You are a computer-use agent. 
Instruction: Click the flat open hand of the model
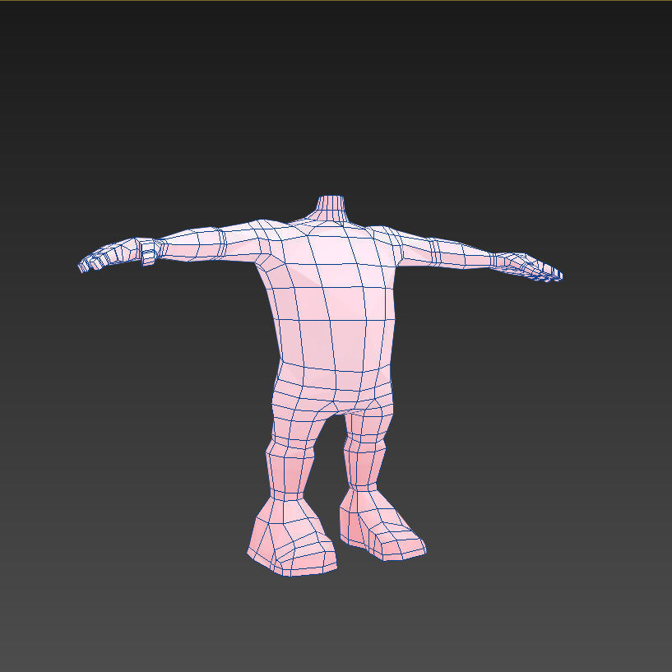coord(528,267)
